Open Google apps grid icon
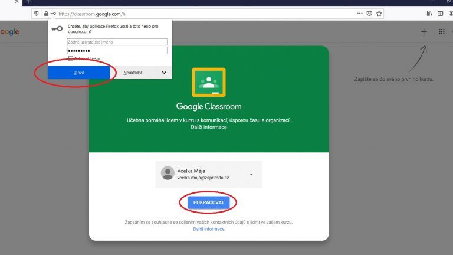Screen dimensions: 453x255 (442, 31)
